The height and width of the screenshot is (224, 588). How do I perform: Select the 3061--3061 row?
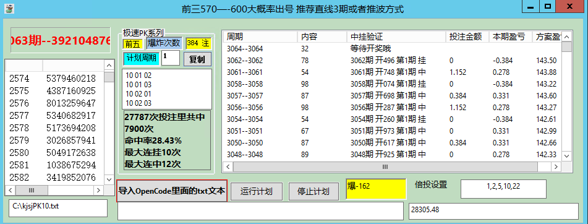(392, 72)
